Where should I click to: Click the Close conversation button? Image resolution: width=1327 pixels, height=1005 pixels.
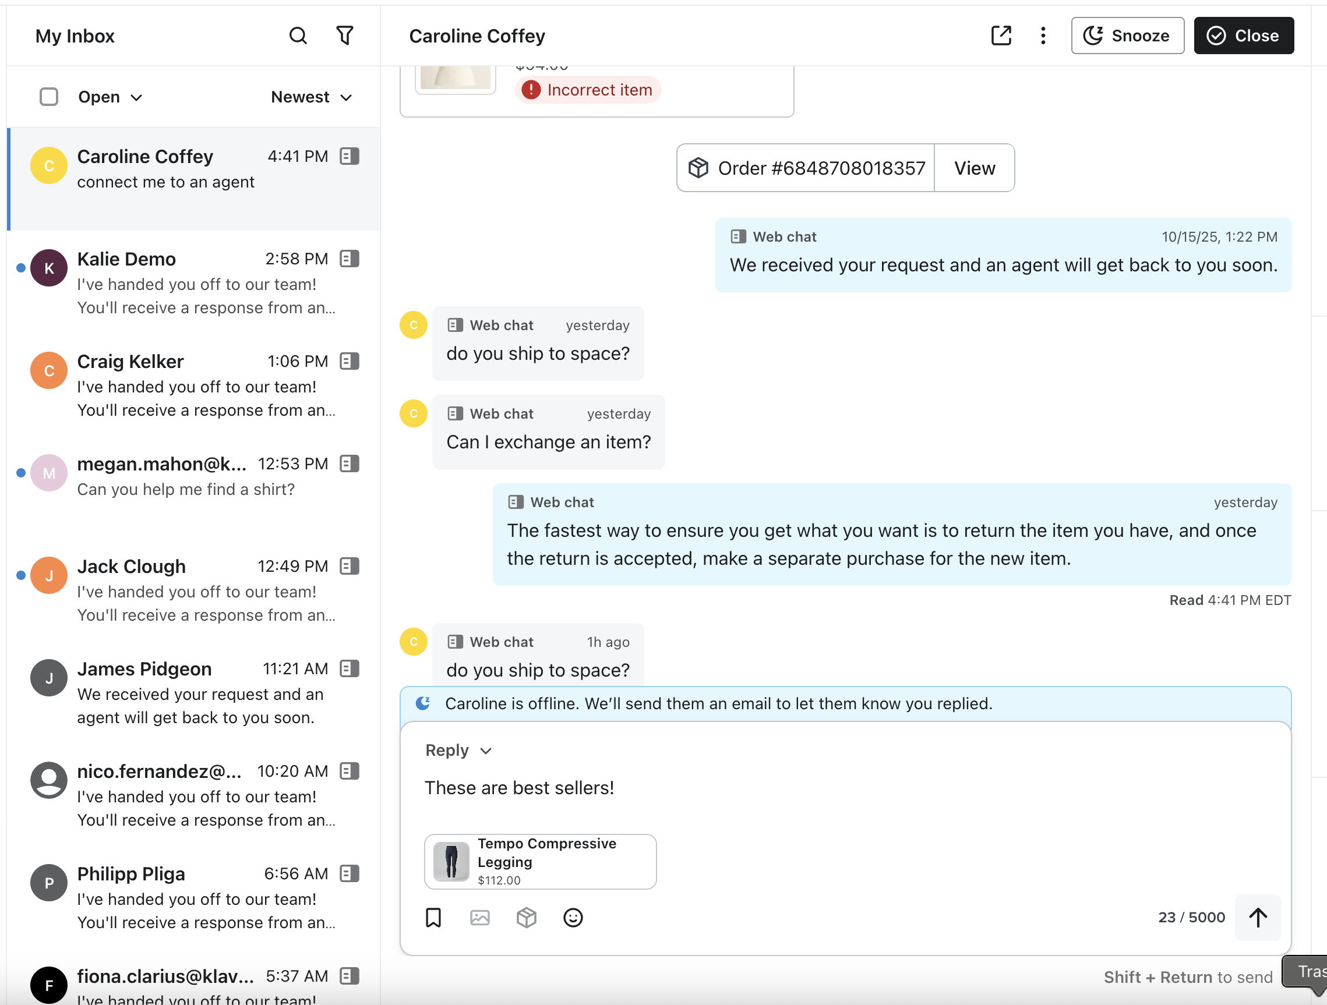tap(1243, 36)
